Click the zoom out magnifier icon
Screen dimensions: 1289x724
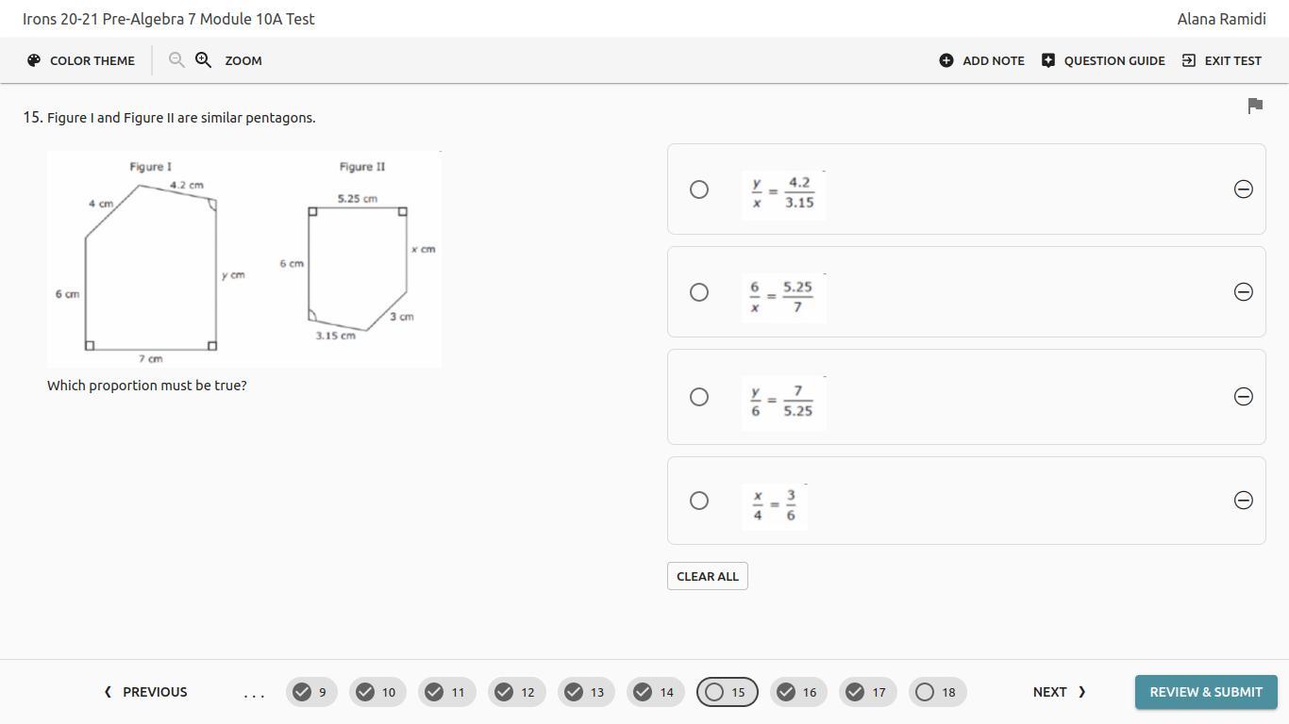176,60
